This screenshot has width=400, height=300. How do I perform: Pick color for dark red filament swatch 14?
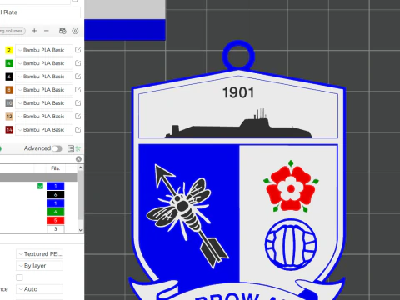click(9, 129)
